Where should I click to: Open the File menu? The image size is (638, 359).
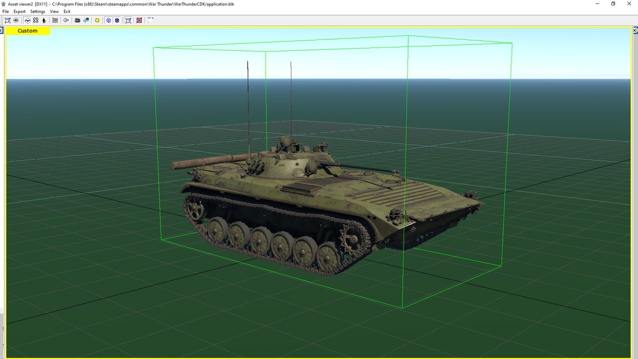5,11
